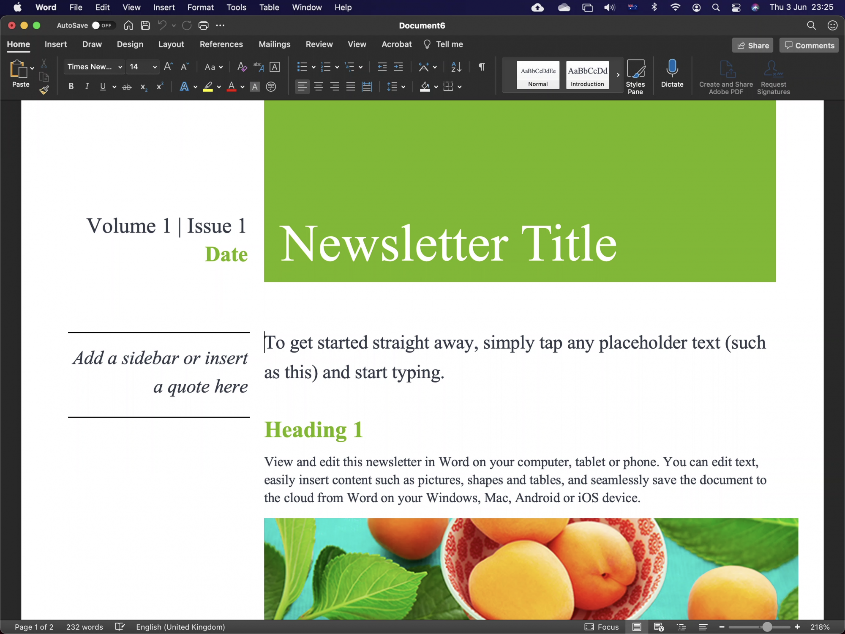Redo the last action
Screen dimensions: 845x634
point(187,25)
